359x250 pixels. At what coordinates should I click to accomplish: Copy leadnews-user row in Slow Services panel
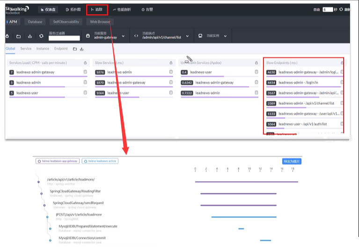[171, 93]
